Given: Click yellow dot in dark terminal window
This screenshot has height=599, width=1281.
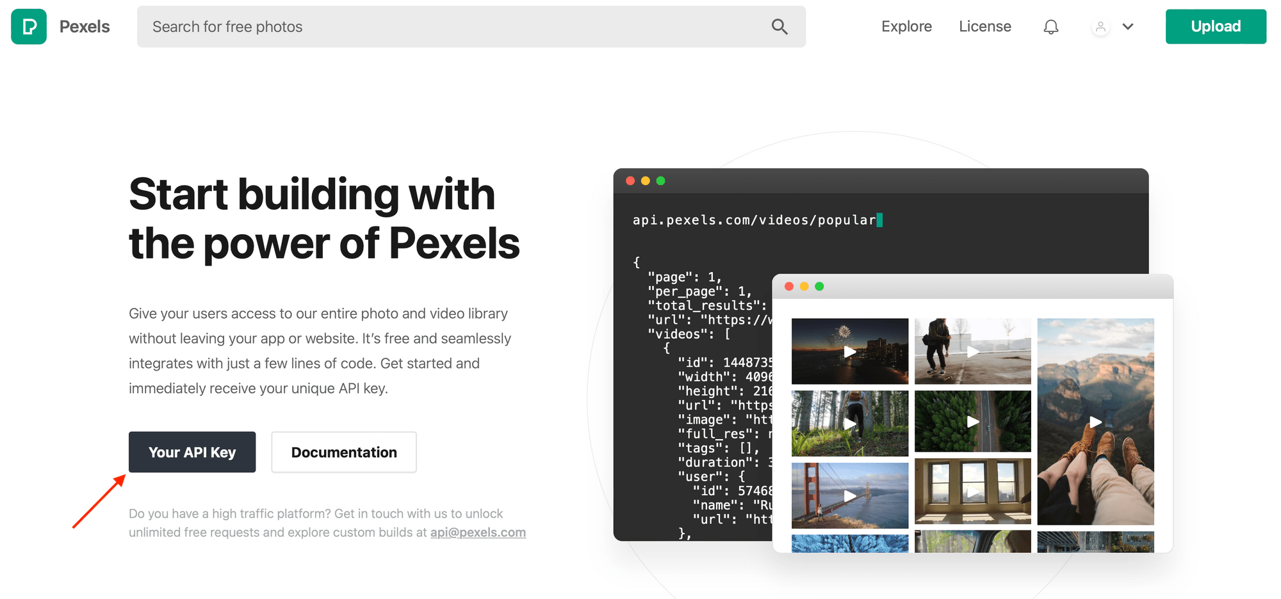Looking at the screenshot, I should coord(646,181).
